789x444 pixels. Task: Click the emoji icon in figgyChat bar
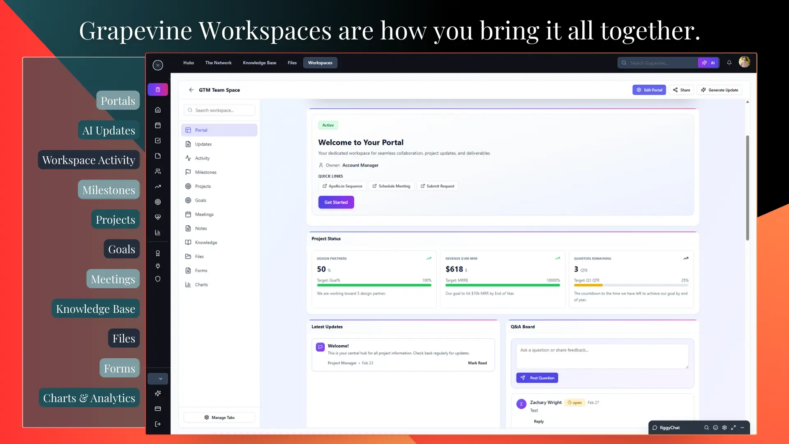coord(715,428)
